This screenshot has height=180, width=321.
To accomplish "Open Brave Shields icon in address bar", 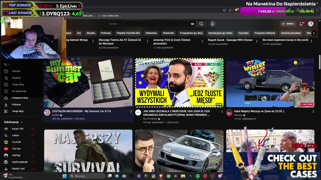I will pyautogui.click(x=236, y=10).
